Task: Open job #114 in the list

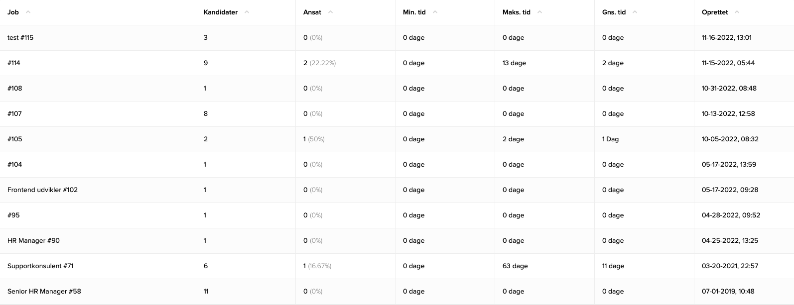Action: click(14, 63)
